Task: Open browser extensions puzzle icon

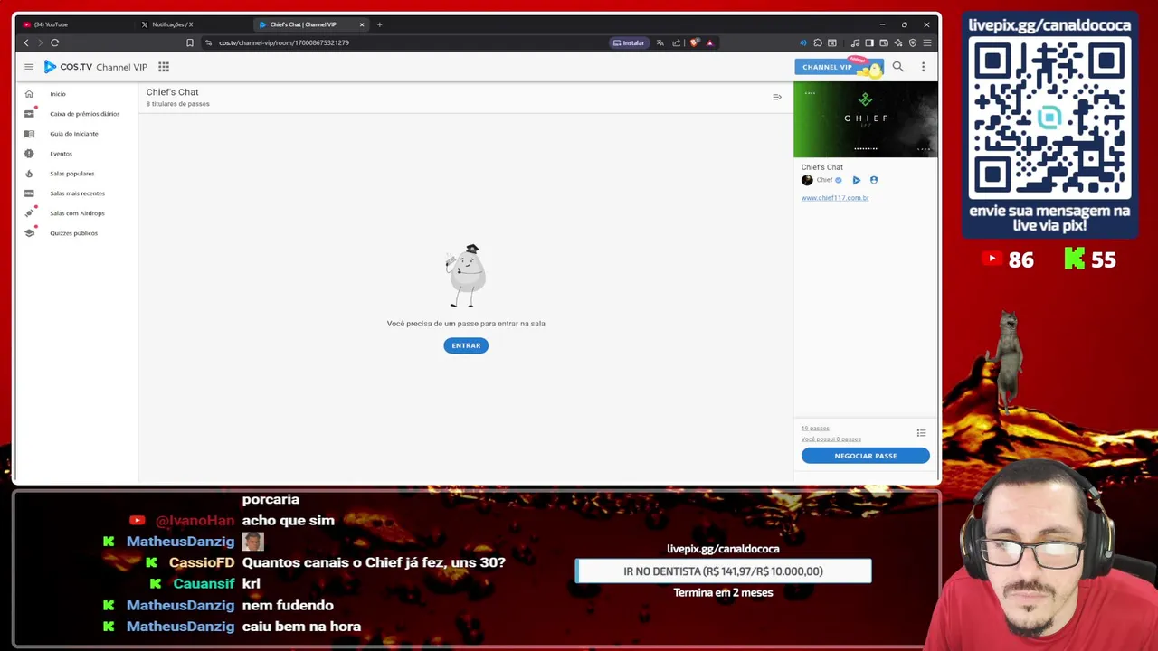Action: tap(818, 42)
